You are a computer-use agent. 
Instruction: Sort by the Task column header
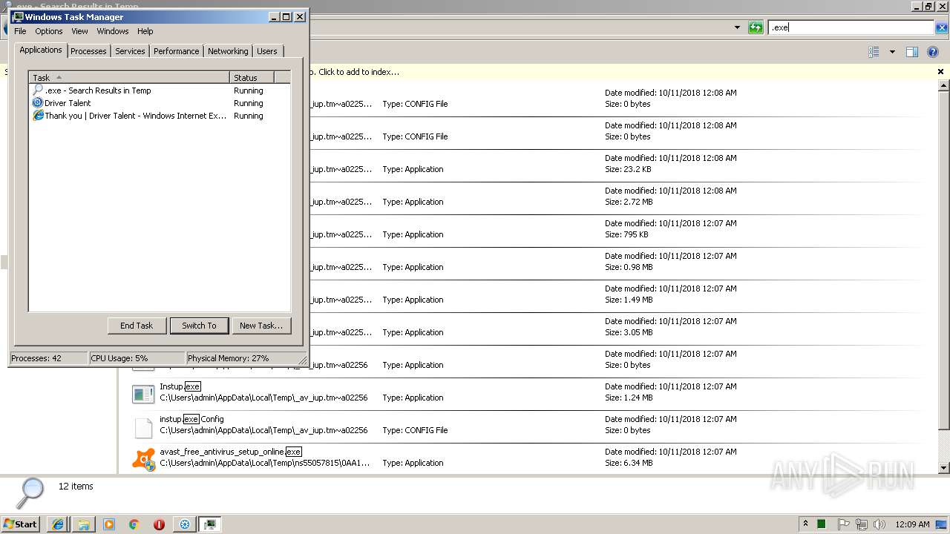[129, 77]
